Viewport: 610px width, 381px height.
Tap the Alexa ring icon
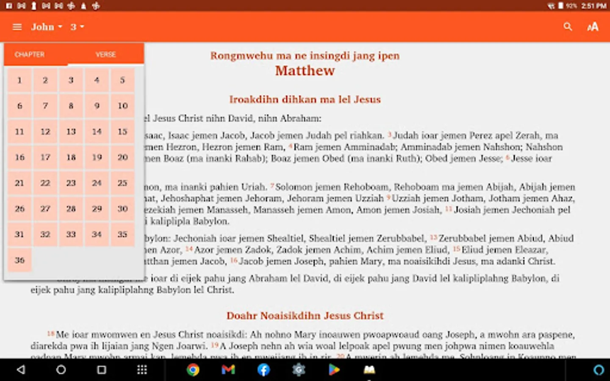[599, 370]
